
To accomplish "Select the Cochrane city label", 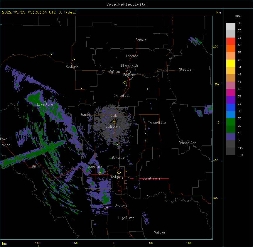I will [x=95, y=167].
